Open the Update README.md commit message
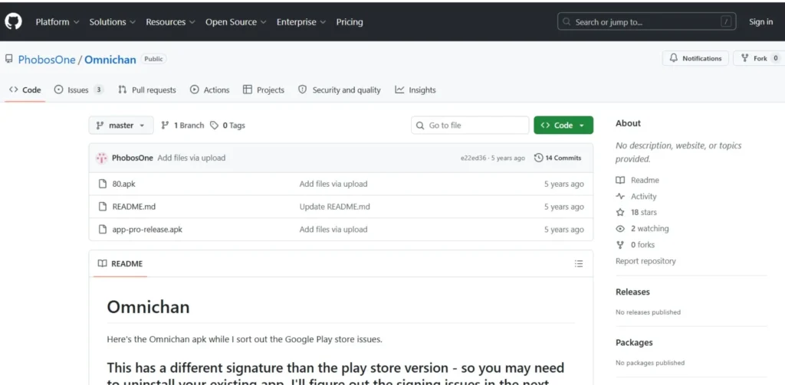Image resolution: width=785 pixels, height=385 pixels. (334, 207)
